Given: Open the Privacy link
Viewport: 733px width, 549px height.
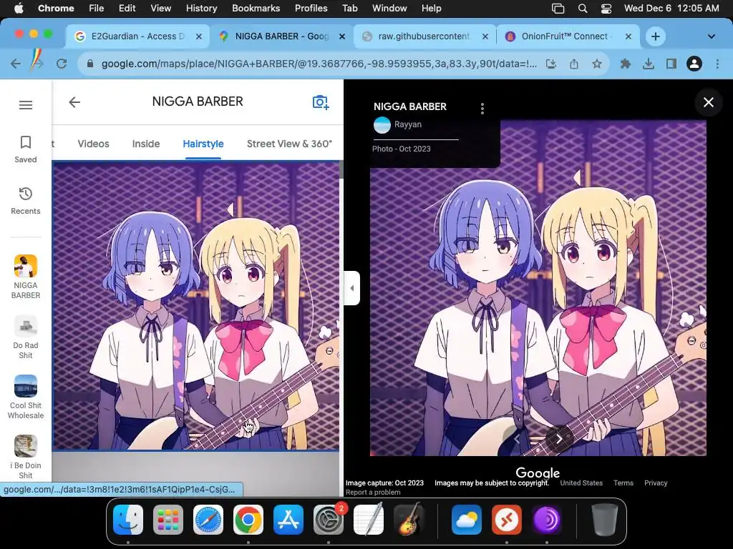Looking at the screenshot, I should click(x=656, y=483).
